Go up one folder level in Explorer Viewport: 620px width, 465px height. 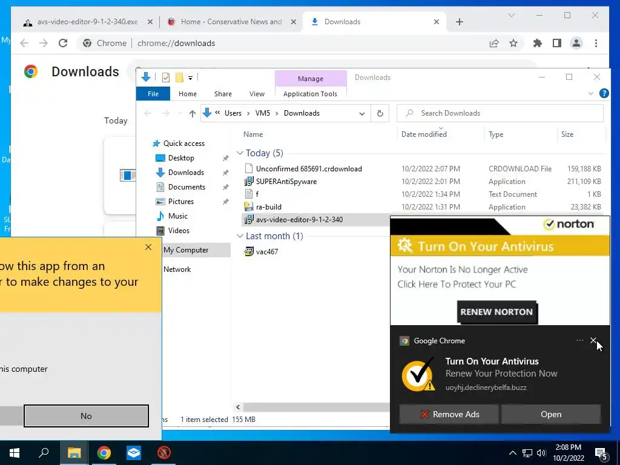(x=192, y=113)
